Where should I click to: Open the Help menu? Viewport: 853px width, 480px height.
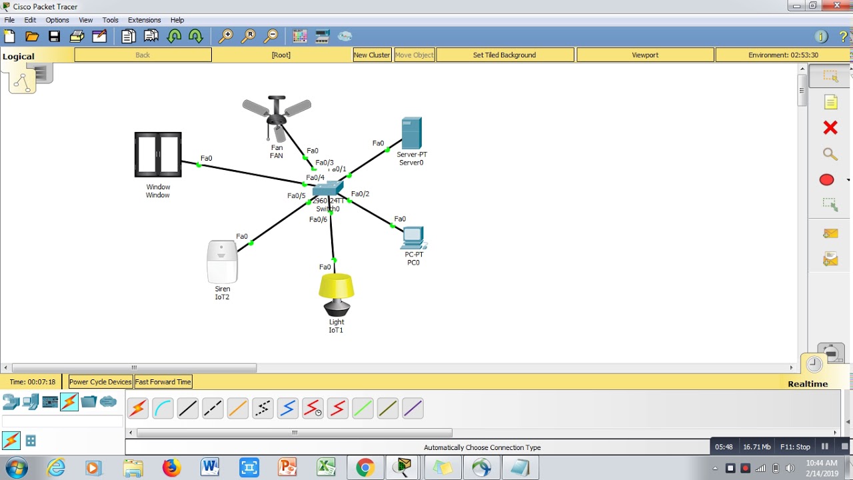[177, 20]
